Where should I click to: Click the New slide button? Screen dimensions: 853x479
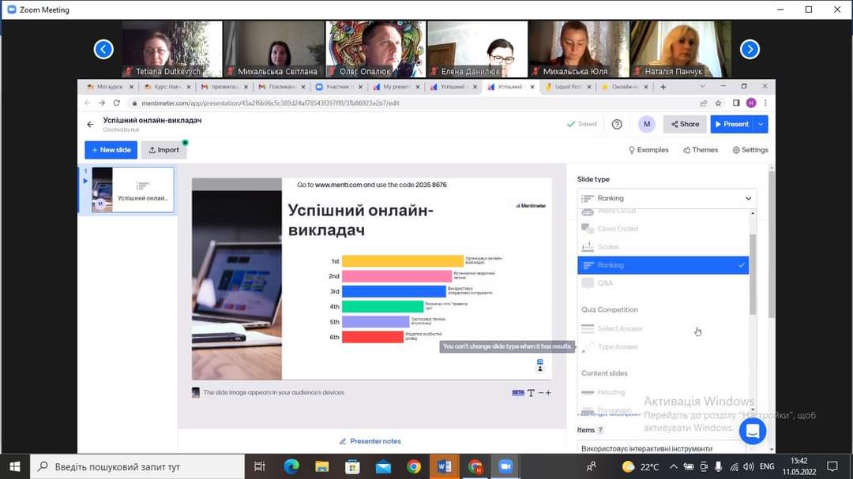[x=111, y=150]
